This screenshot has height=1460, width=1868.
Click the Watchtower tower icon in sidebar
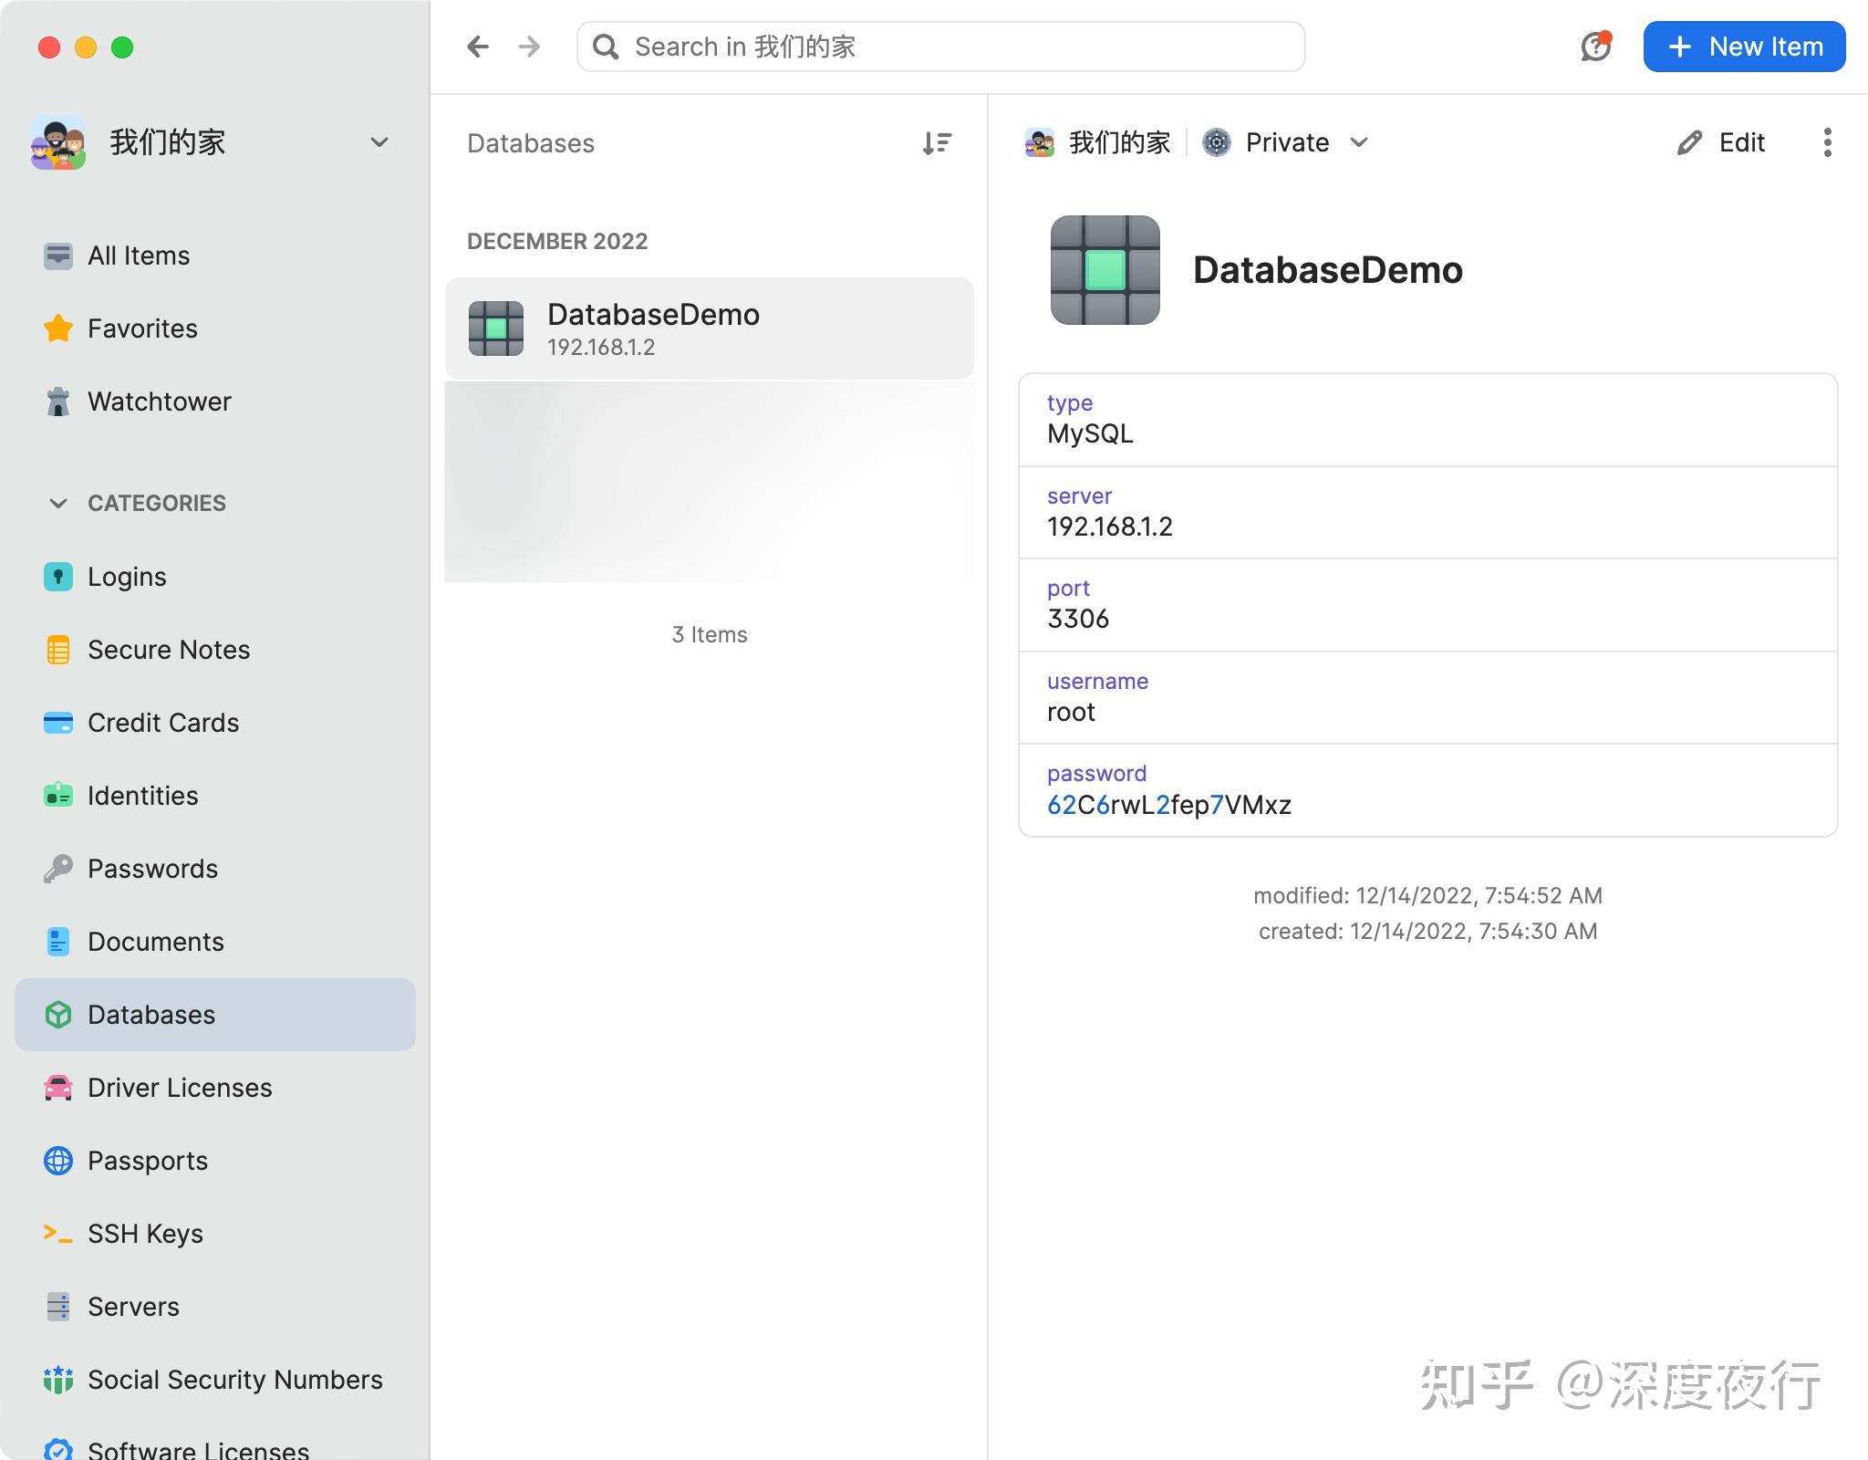coord(57,401)
